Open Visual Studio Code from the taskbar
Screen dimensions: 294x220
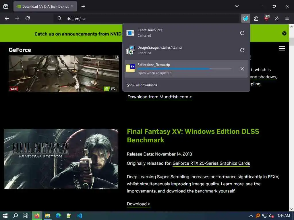[80, 216]
